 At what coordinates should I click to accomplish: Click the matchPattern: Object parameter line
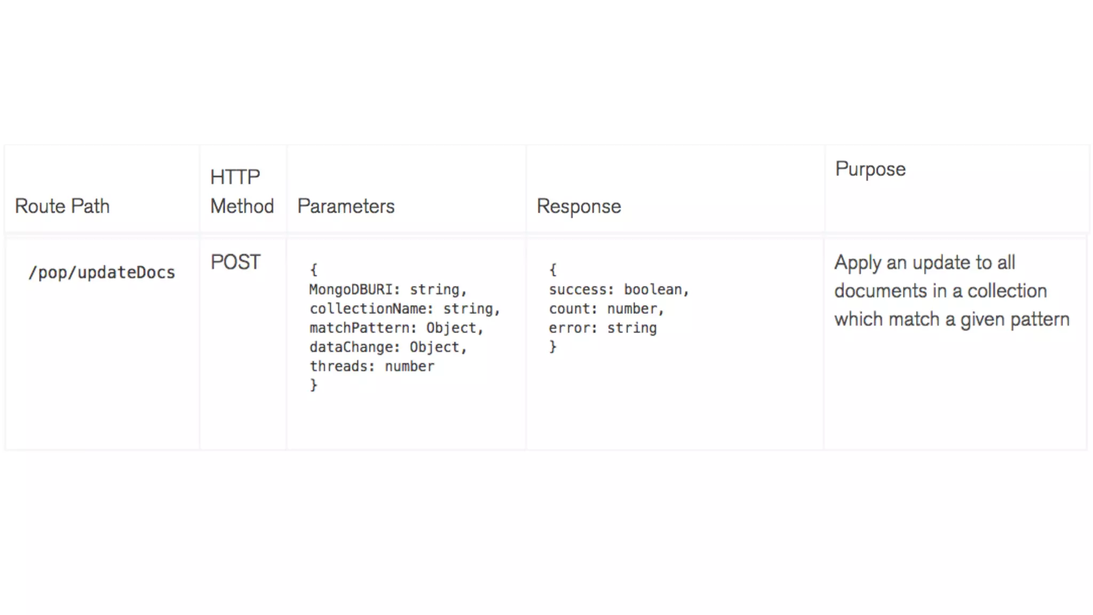396,328
